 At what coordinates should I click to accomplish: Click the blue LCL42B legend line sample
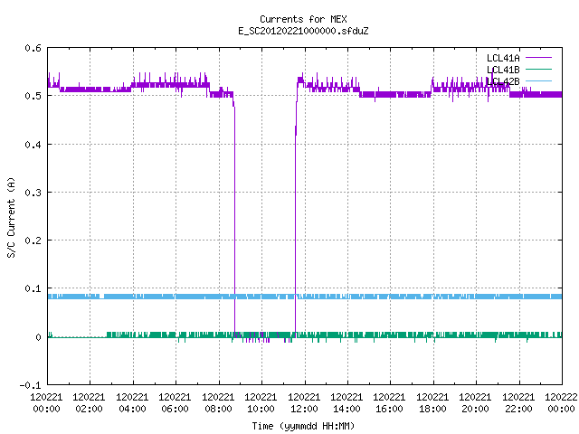pyautogui.click(x=538, y=80)
